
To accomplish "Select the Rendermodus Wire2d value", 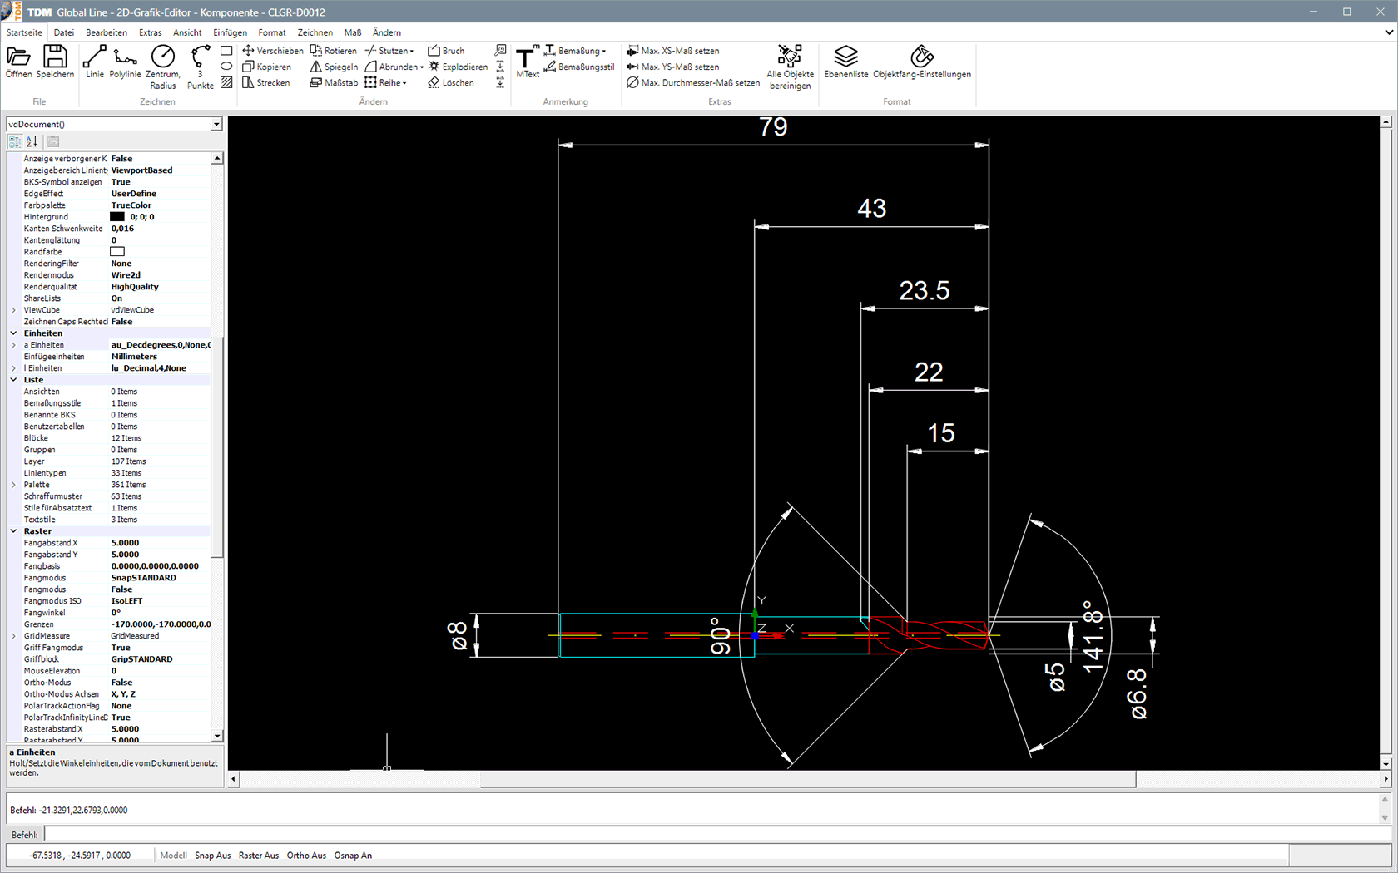I will (x=126, y=275).
